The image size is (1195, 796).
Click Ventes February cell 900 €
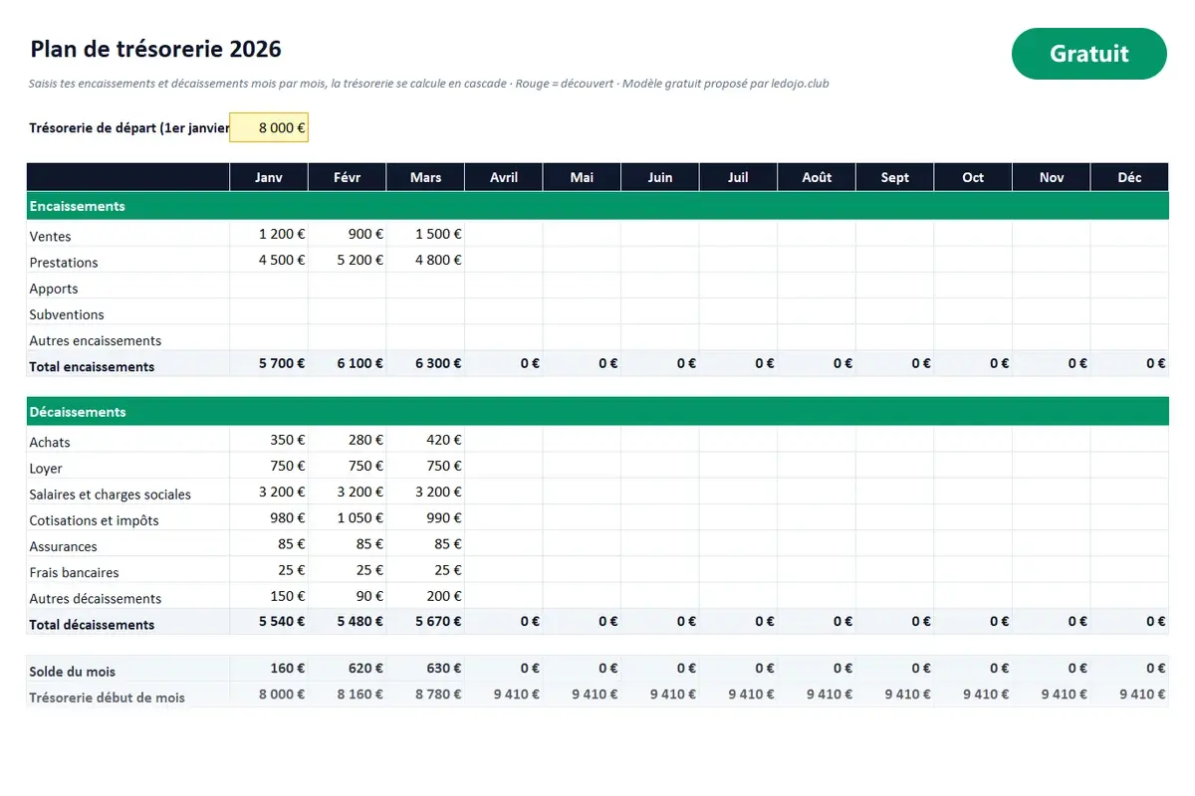pos(347,234)
